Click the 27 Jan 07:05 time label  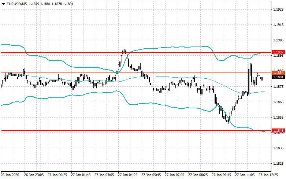point(175,175)
